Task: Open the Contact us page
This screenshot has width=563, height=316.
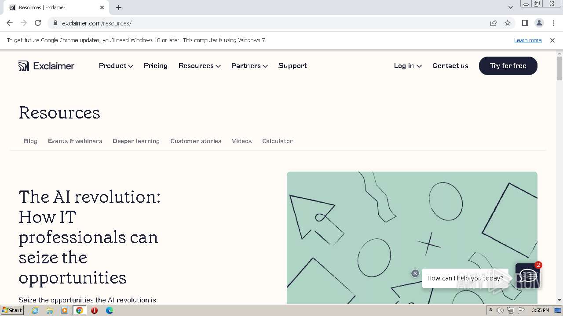Action: (450, 66)
